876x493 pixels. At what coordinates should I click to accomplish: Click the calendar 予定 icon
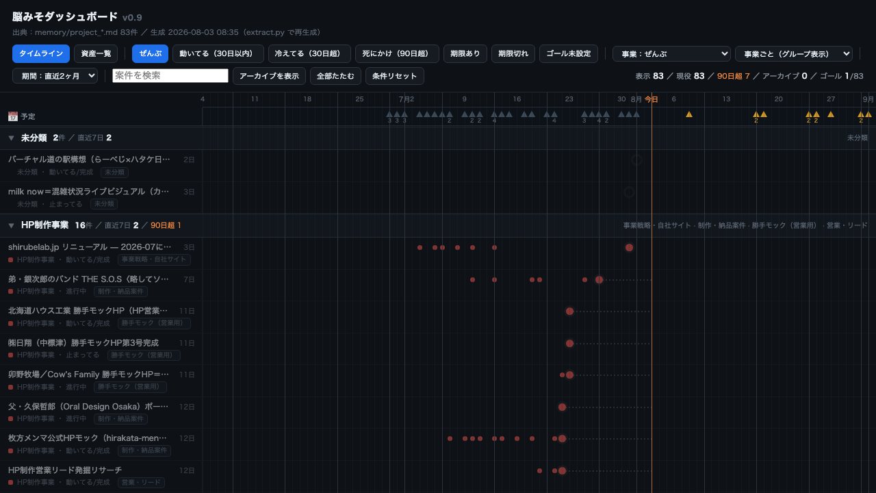click(12, 116)
